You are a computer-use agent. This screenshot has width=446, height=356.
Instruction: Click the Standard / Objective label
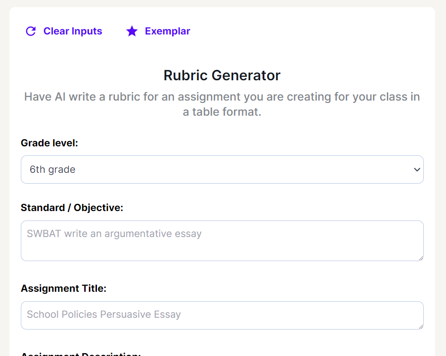pyautogui.click(x=72, y=208)
